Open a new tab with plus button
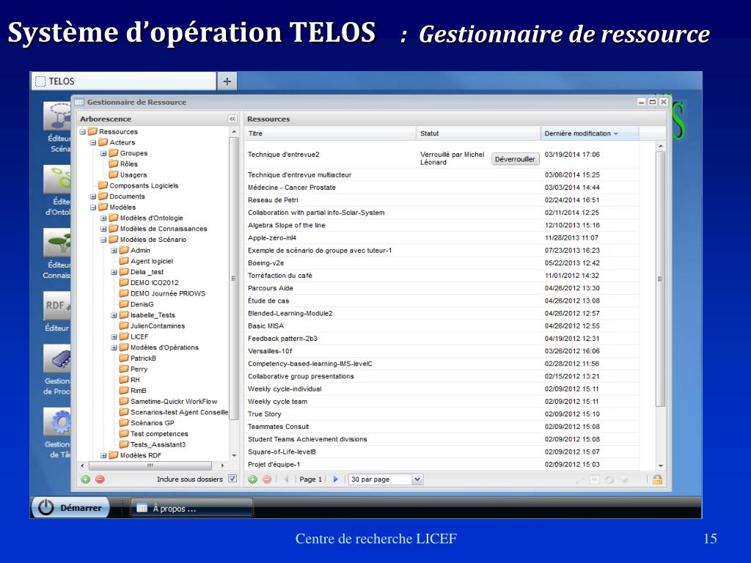 click(227, 81)
